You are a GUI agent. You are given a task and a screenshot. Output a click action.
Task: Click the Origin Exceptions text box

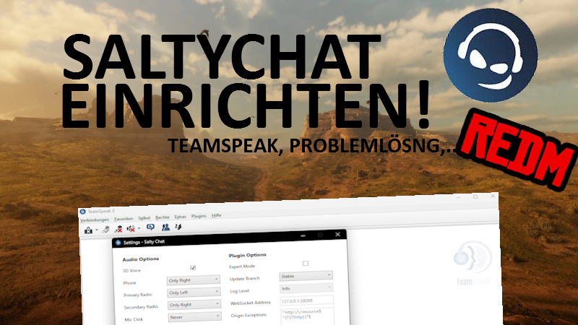(307, 316)
